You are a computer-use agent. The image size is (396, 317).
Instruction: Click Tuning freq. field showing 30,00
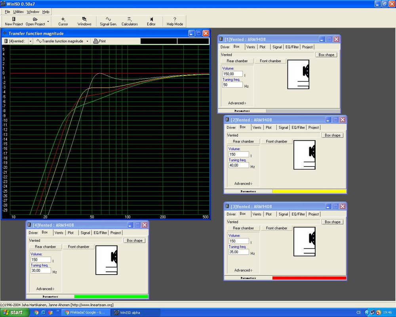coord(41,271)
